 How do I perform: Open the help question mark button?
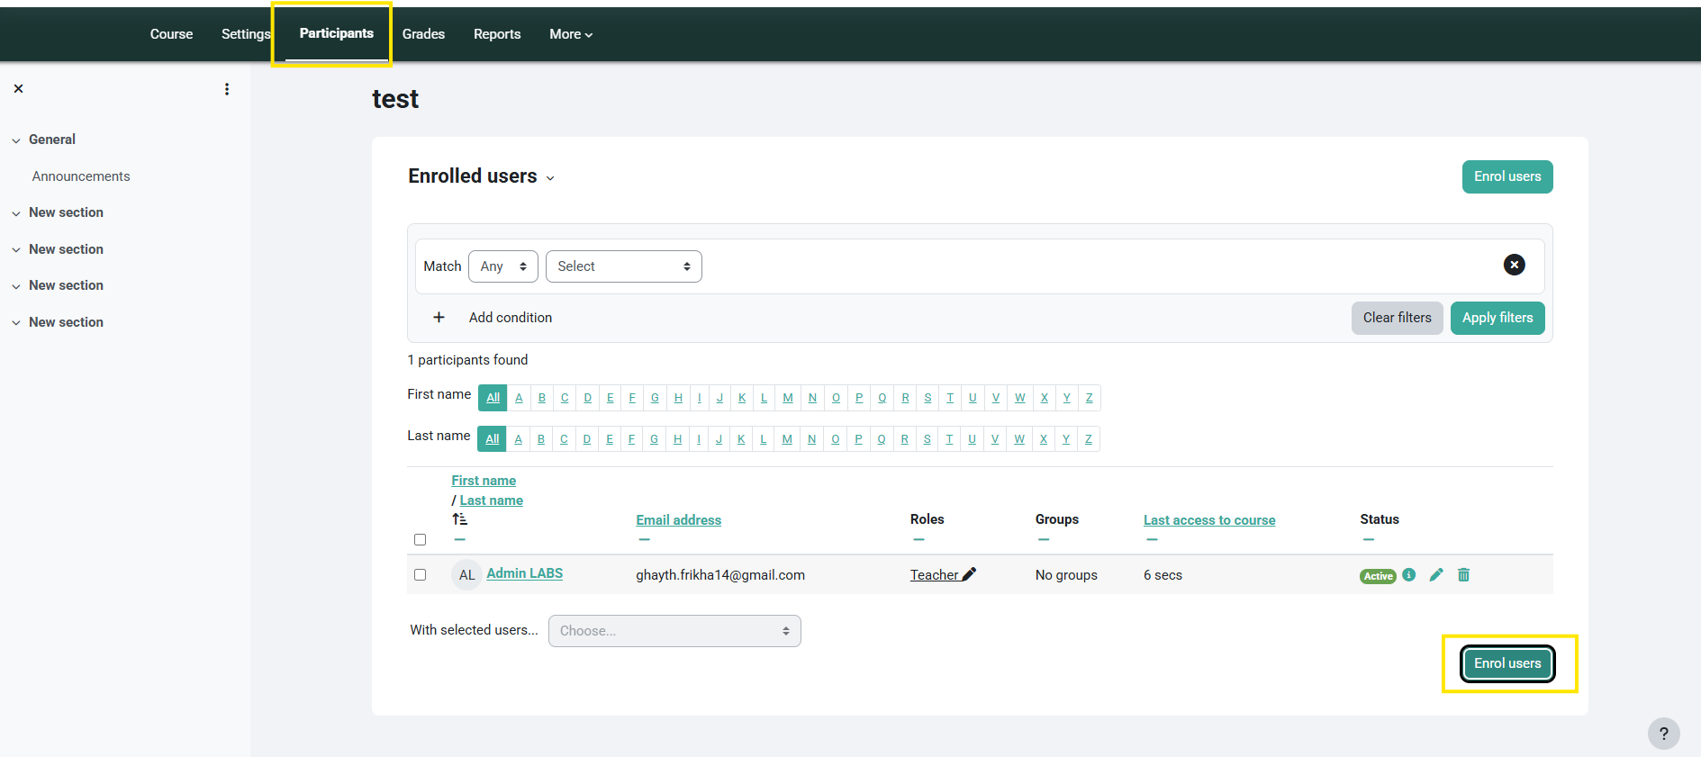[x=1663, y=734]
